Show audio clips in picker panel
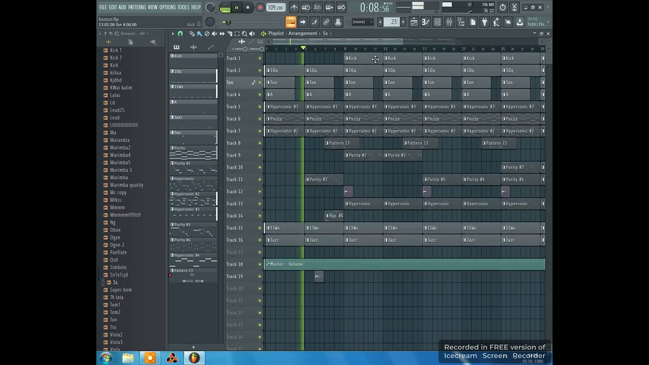 (193, 47)
